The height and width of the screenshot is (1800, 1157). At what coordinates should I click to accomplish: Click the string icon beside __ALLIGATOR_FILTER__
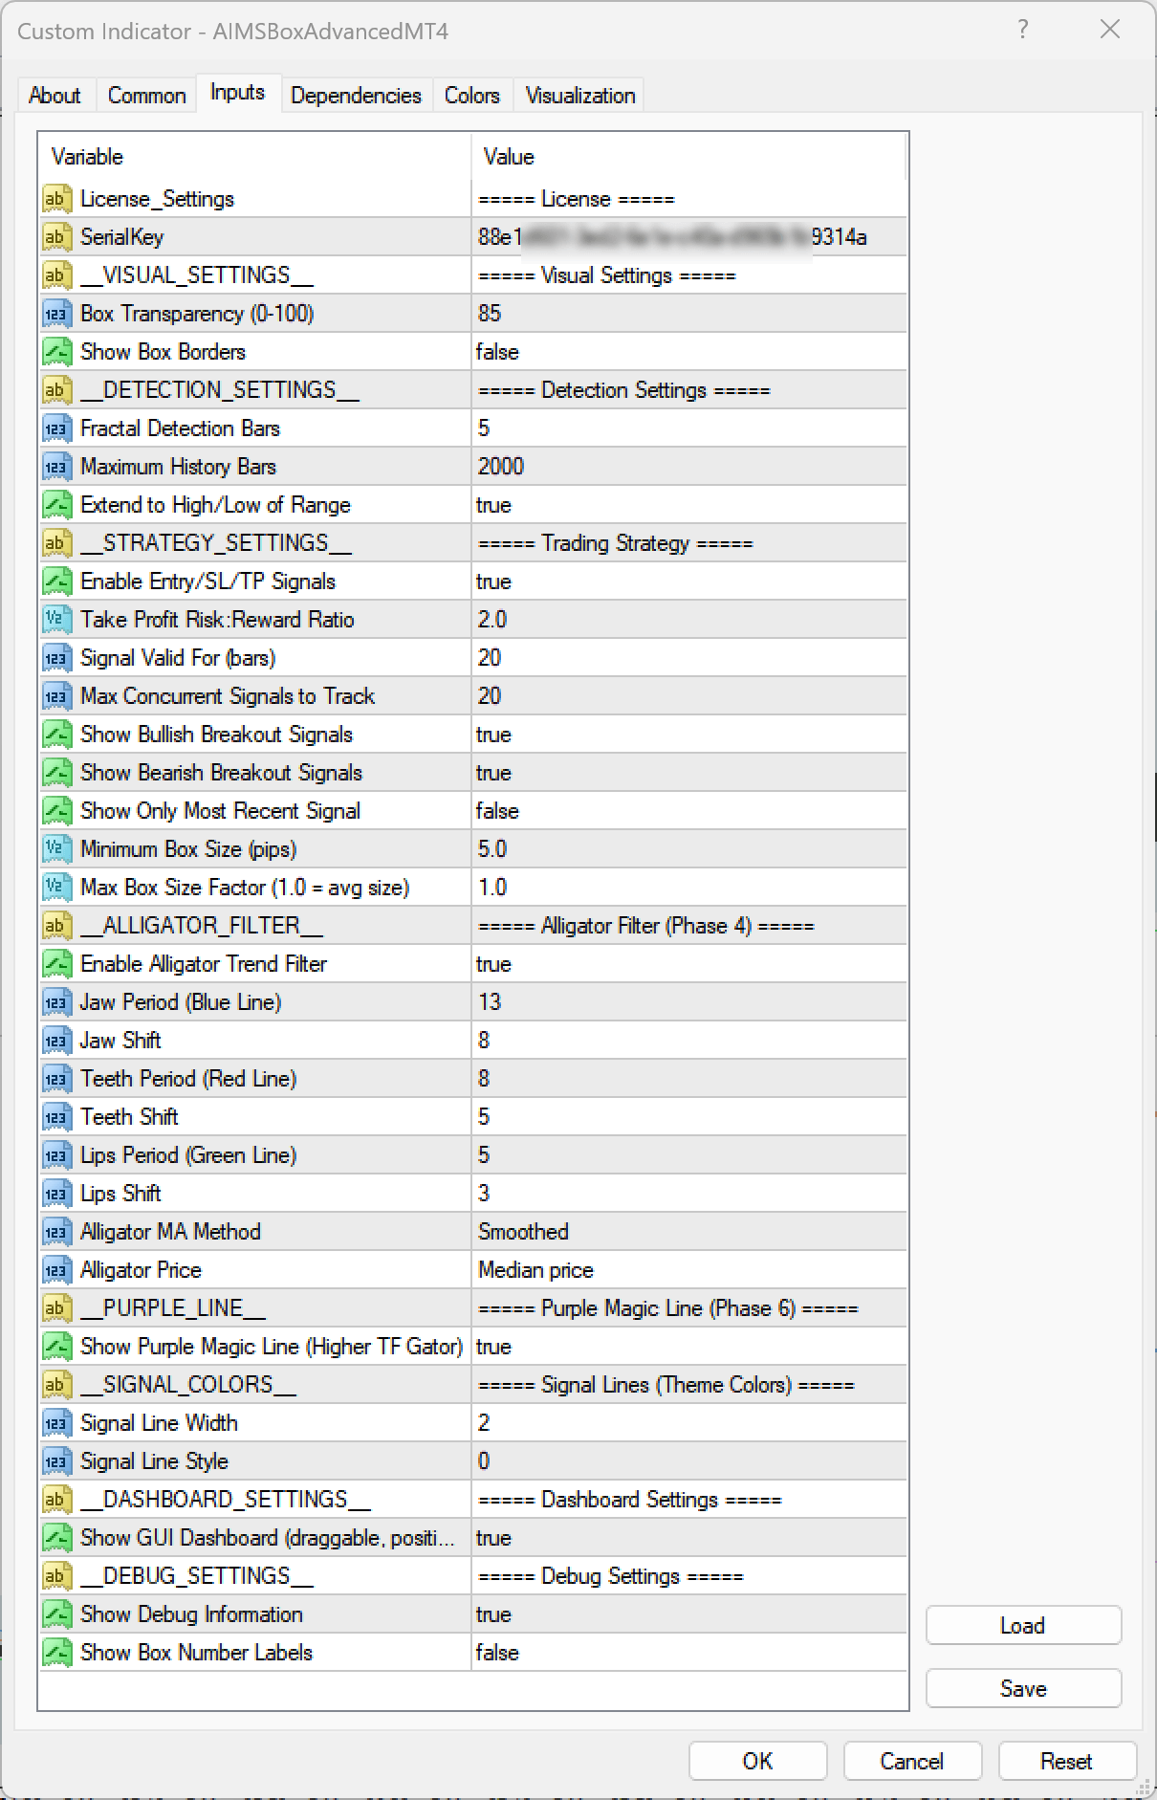57,926
